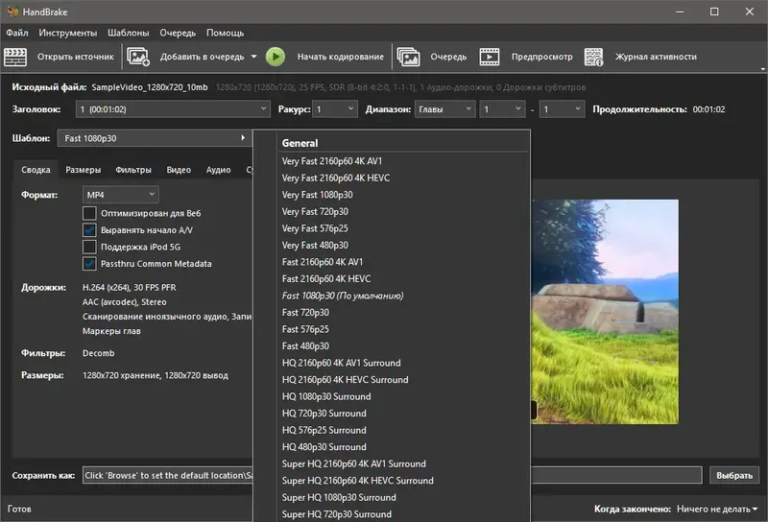Click 'Открыть источник' button label

pyautogui.click(x=76, y=57)
